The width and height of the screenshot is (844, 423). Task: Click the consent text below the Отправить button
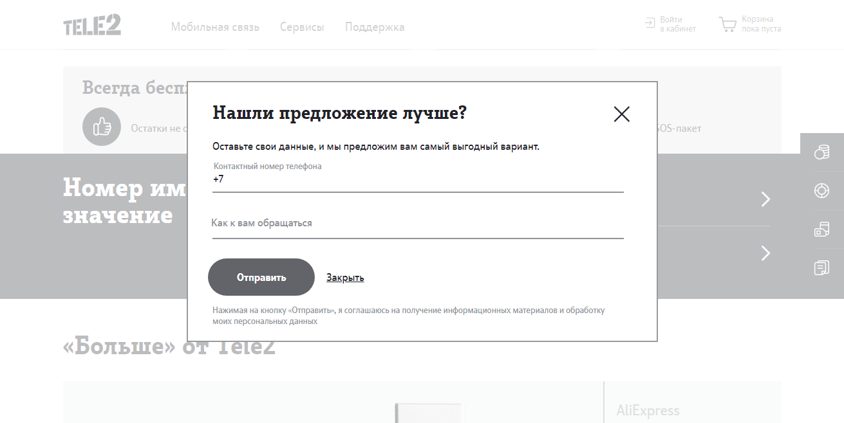click(x=409, y=315)
